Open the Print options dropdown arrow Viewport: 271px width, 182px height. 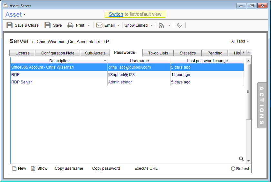(x=89, y=25)
